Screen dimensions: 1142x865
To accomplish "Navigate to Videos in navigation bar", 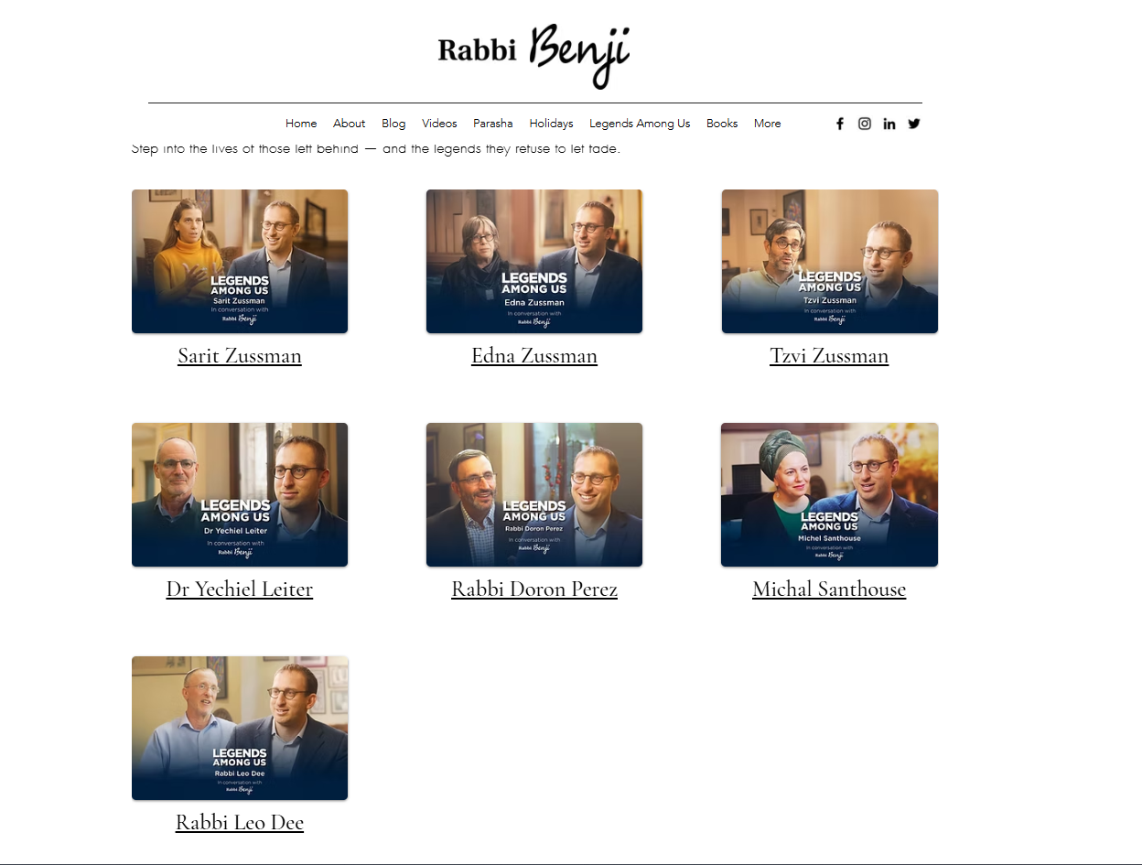I will (x=439, y=124).
